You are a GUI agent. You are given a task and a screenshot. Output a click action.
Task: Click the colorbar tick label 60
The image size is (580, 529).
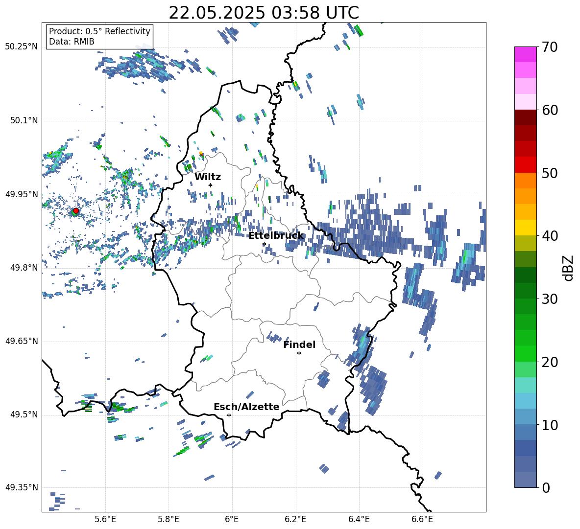click(x=550, y=110)
